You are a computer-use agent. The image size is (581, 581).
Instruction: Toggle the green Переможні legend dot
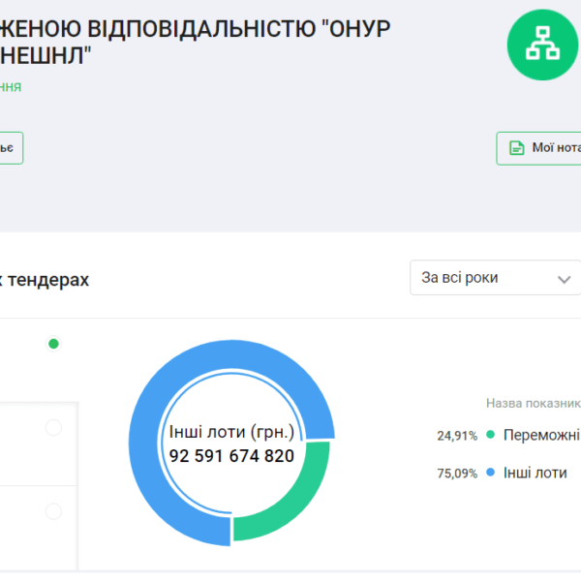[x=490, y=434]
